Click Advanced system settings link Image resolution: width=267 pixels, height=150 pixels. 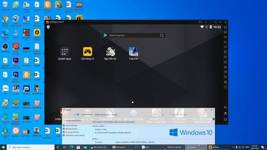pyautogui.click(x=75, y=135)
